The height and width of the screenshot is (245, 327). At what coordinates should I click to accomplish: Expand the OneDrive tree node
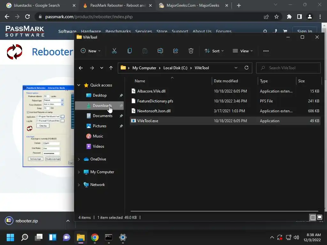pyautogui.click(x=79, y=159)
